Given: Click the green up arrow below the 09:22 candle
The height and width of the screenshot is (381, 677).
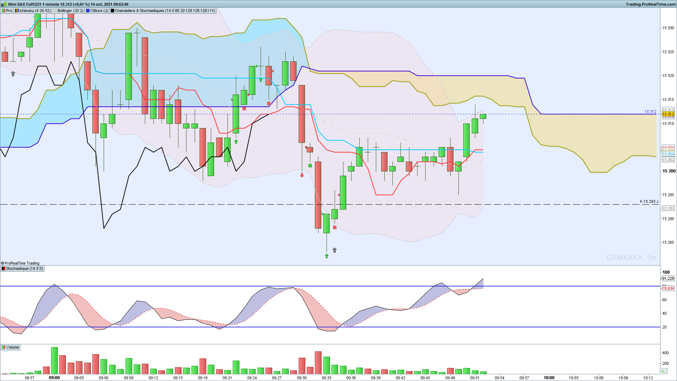Looking at the screenshot, I should click(236, 141).
